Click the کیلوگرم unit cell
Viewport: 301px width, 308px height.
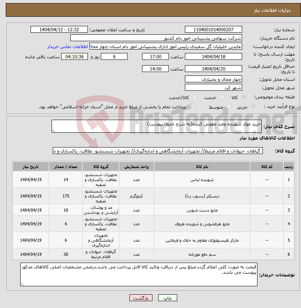click(136, 196)
